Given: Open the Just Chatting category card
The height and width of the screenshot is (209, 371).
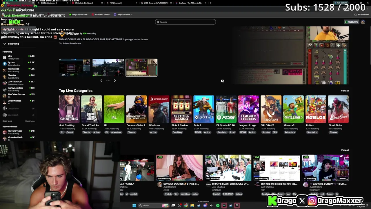Looking at the screenshot, I should click(69, 109).
